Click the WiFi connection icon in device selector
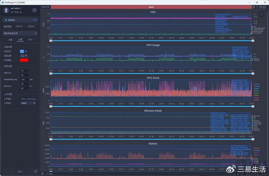 33,20
